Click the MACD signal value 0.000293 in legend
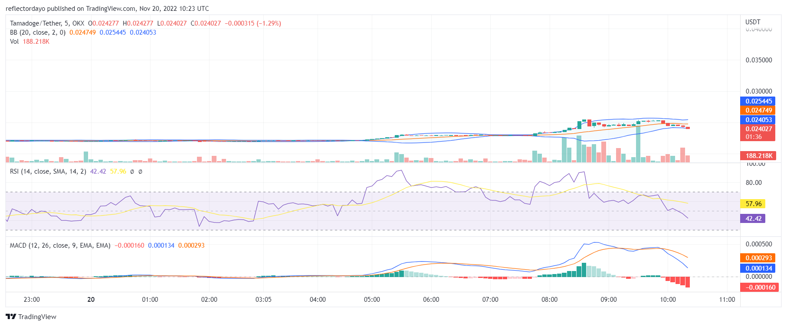This screenshot has height=326, width=787. pyautogui.click(x=191, y=245)
